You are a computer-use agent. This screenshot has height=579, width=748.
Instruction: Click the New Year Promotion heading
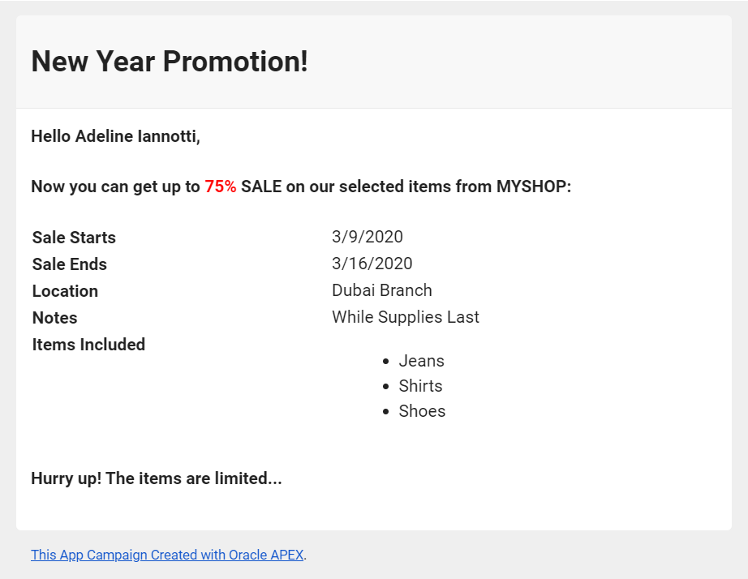click(x=170, y=62)
